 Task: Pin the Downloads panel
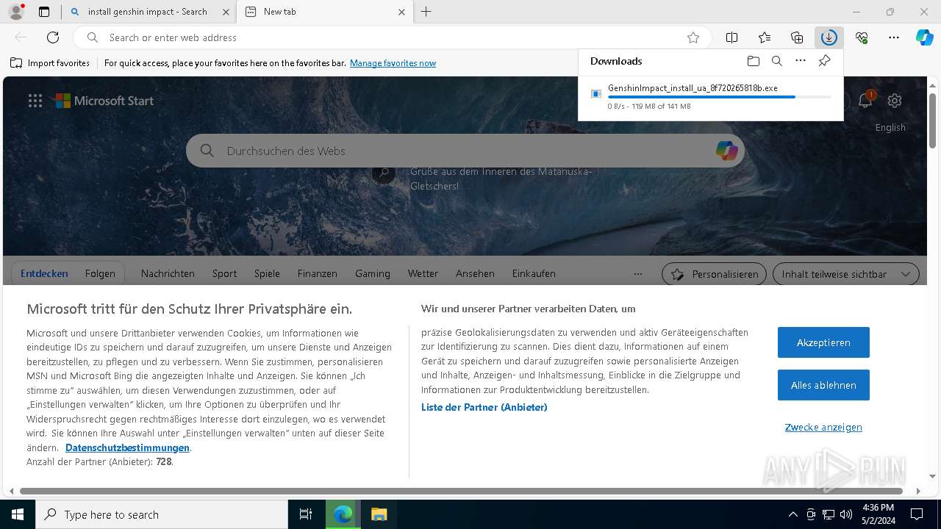tap(824, 61)
